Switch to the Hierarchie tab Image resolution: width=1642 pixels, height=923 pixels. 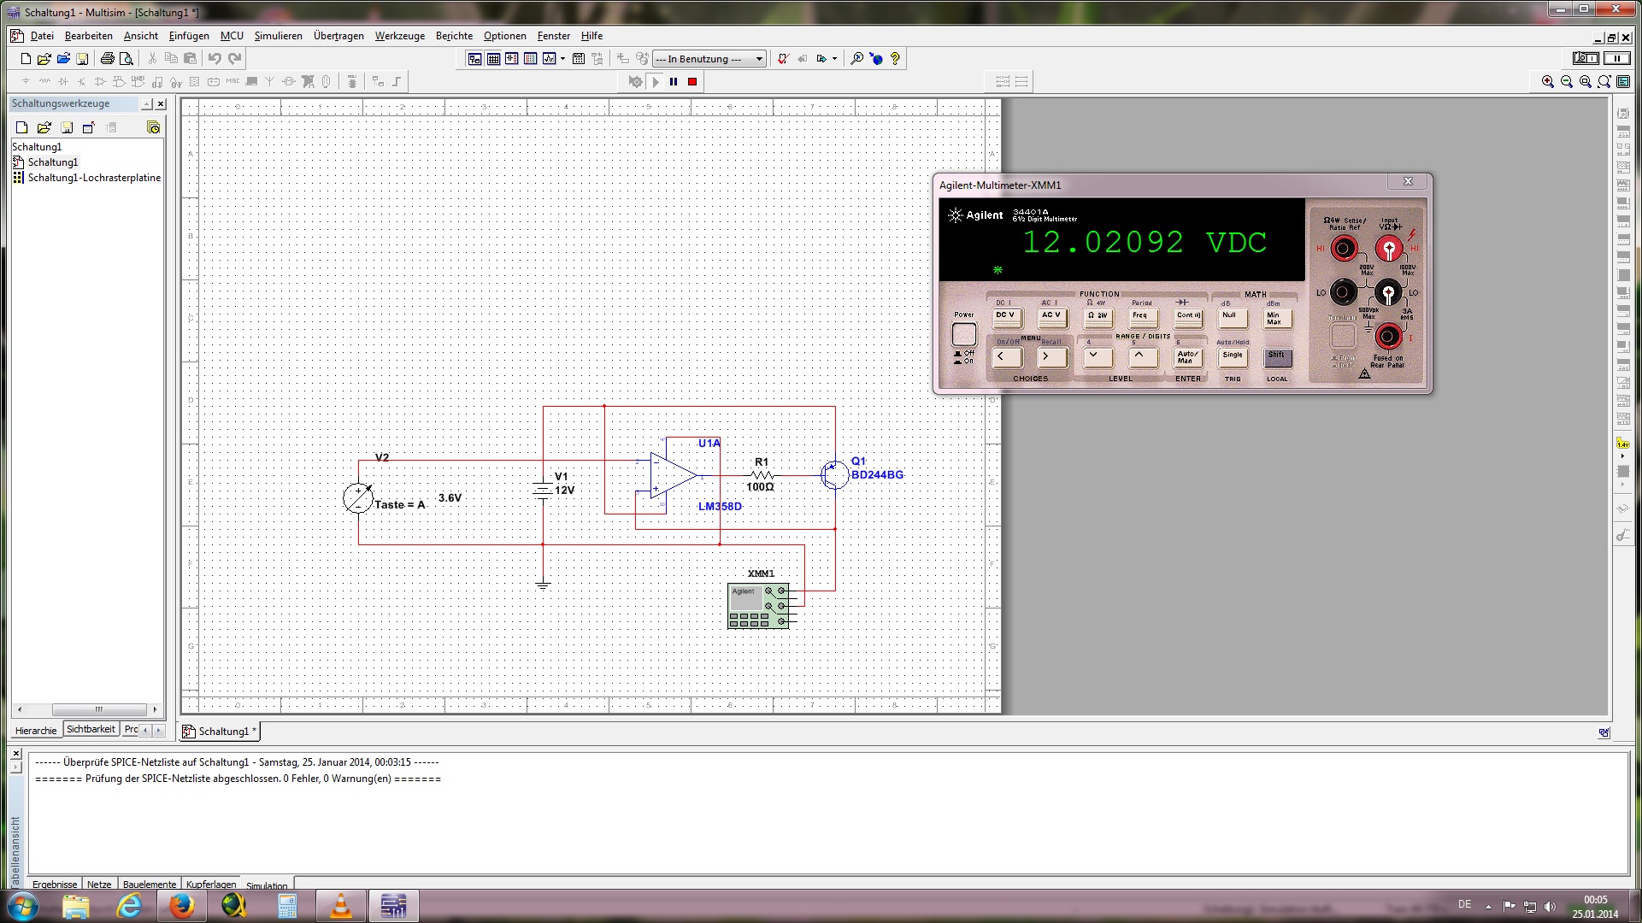click(36, 731)
